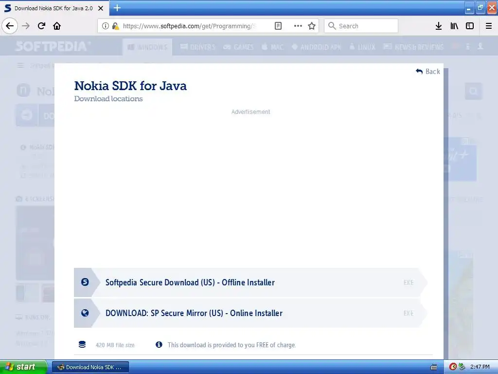Open the Linux section
The image size is (498, 374).
[x=362, y=47]
